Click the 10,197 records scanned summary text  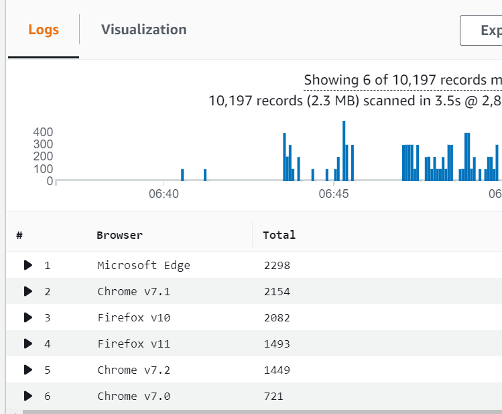point(355,101)
